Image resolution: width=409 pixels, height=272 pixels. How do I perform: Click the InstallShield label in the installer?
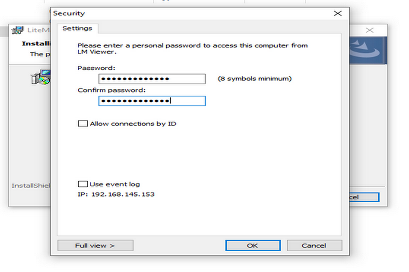pyautogui.click(x=31, y=186)
